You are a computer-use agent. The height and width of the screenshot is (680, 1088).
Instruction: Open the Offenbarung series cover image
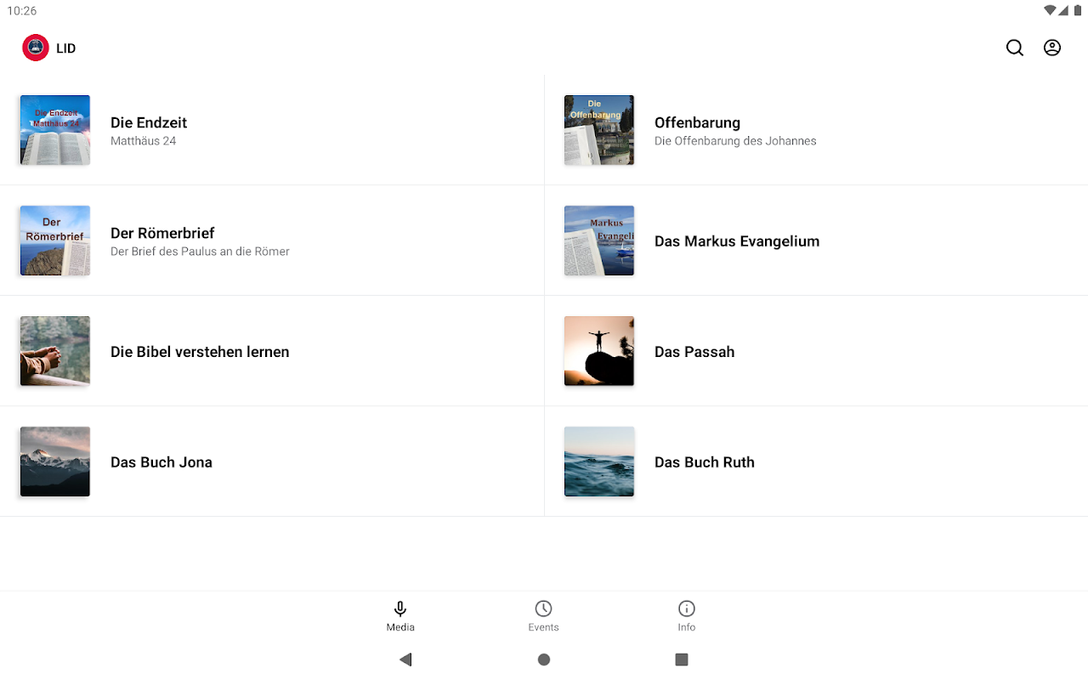599,130
